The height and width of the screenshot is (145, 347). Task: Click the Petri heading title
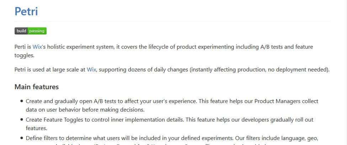(x=26, y=11)
